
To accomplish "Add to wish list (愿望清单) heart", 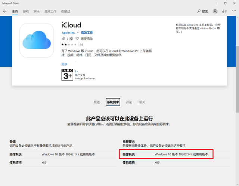I will (x=77, y=39).
